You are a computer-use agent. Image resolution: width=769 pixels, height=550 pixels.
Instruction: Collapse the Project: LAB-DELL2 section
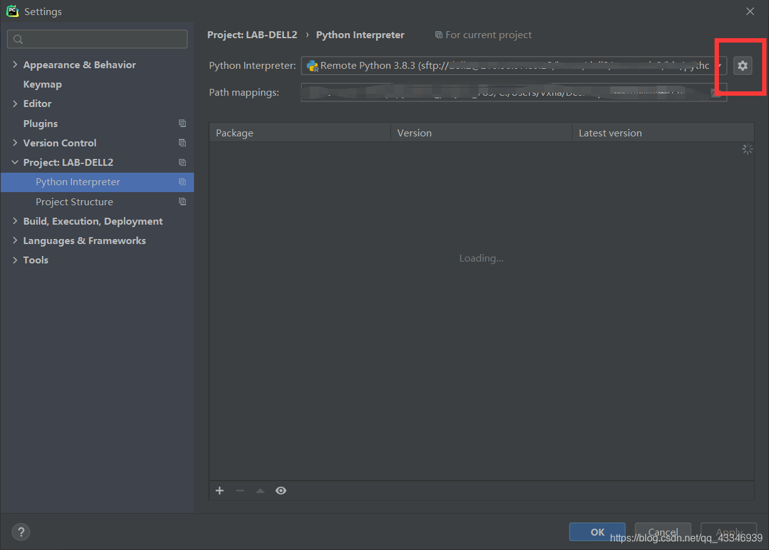tap(15, 162)
